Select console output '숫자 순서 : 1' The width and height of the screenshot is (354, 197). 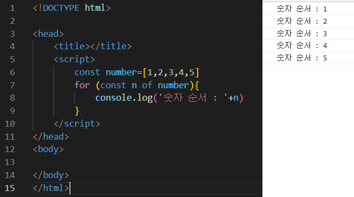[302, 9]
